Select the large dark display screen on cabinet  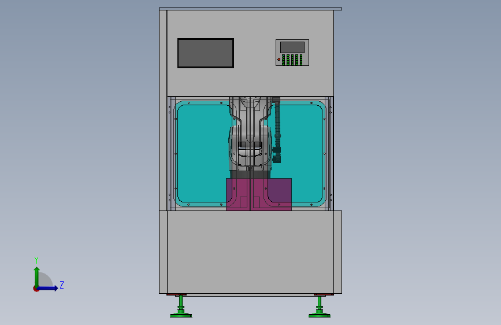(x=206, y=53)
